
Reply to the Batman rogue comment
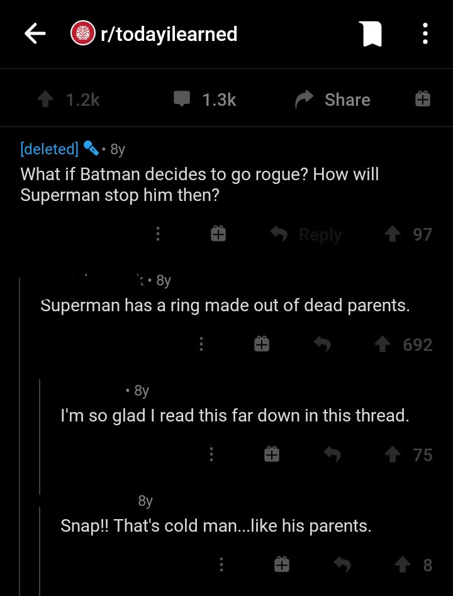pos(306,234)
